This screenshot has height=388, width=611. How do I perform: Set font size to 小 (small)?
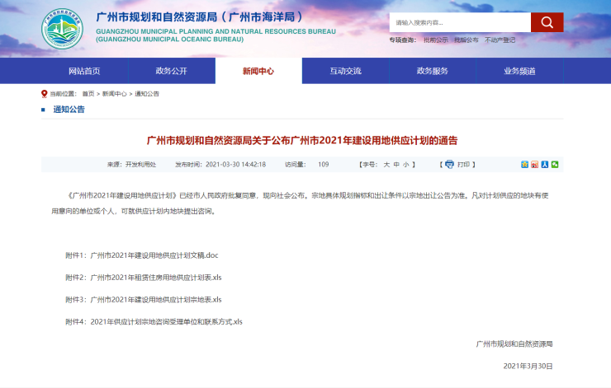pos(405,165)
